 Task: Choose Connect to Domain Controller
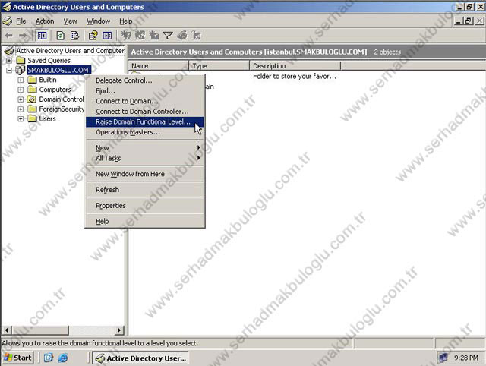145,112
